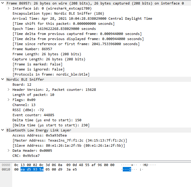The width and height of the screenshot is (191, 187).
Task: Click the 0010 hex offset row
Action: 6,170
